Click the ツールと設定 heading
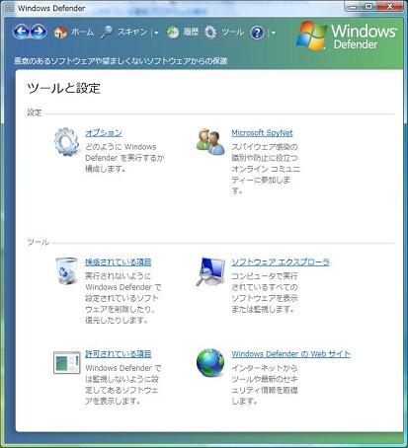This screenshot has width=408, height=448. pyautogui.click(x=63, y=88)
